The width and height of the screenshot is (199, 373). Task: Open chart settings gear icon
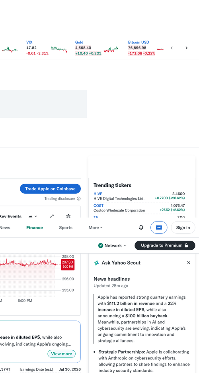tap(68, 216)
